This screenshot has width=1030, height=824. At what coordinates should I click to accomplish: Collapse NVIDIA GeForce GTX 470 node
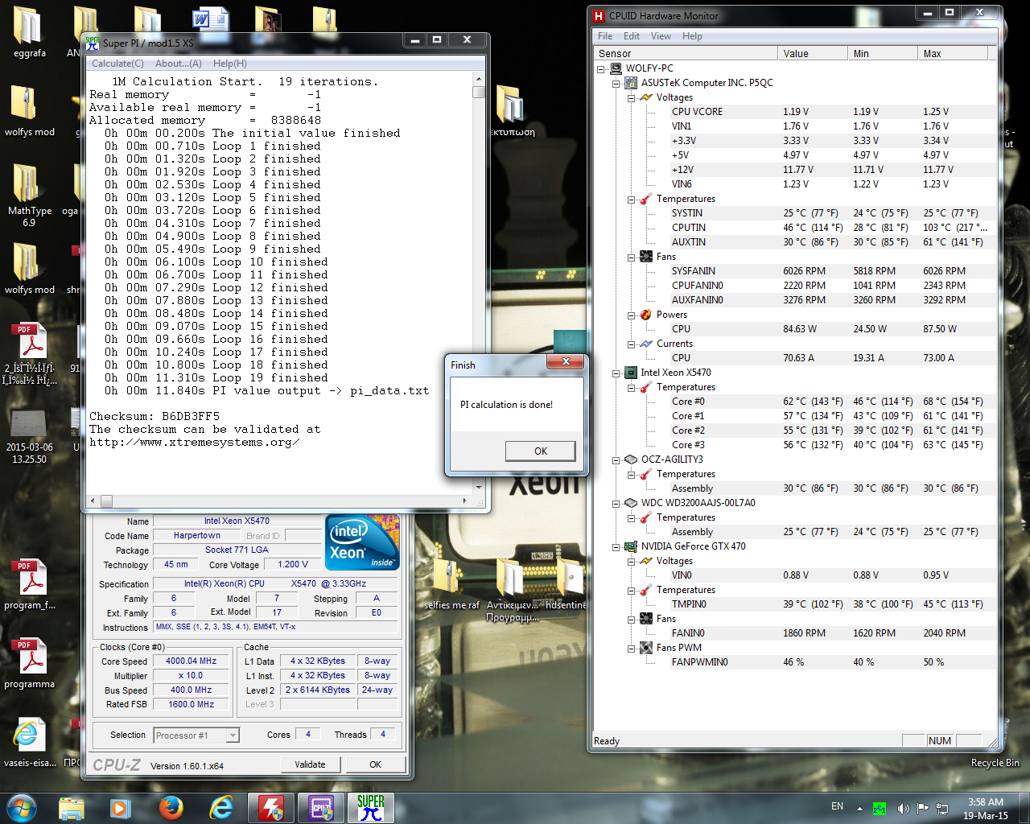616,546
